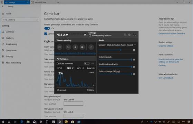Toggle the Dedicate resources switch
This screenshot has width=193, height=124.
click(87, 63)
